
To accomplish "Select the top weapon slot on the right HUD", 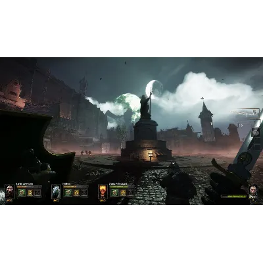I will (245, 114).
